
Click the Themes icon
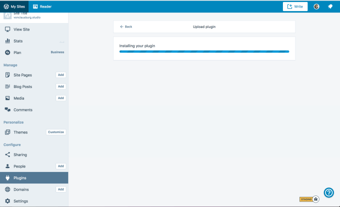[x=8, y=132]
